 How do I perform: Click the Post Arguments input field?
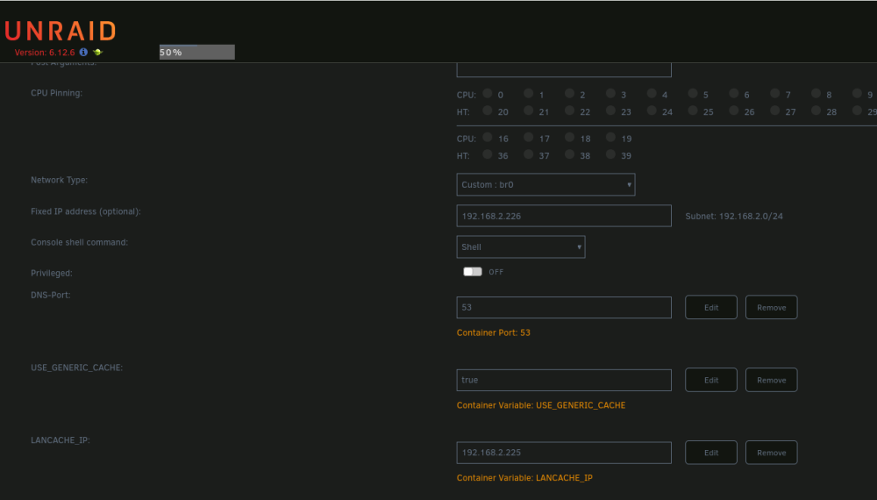click(564, 70)
